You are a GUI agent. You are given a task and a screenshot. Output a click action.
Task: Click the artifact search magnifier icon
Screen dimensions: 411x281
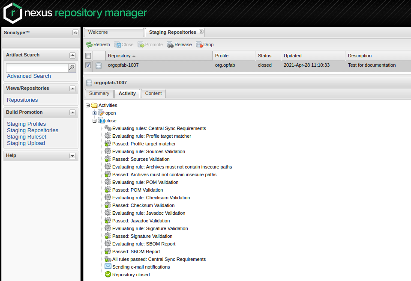(72, 68)
